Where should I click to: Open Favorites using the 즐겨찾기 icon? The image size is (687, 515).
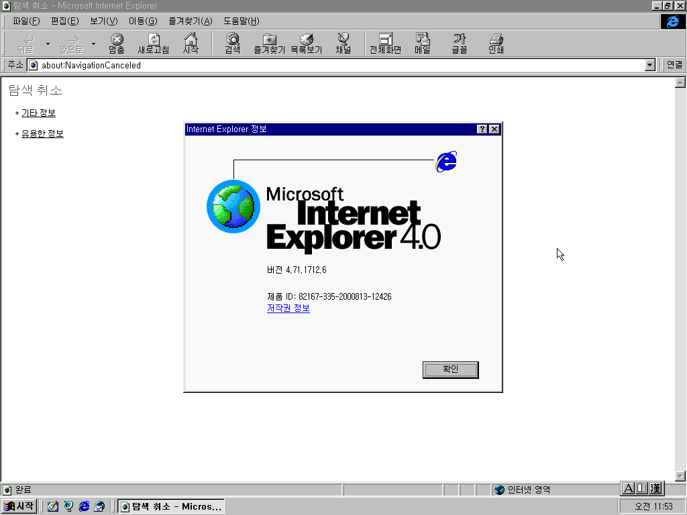pos(269,42)
